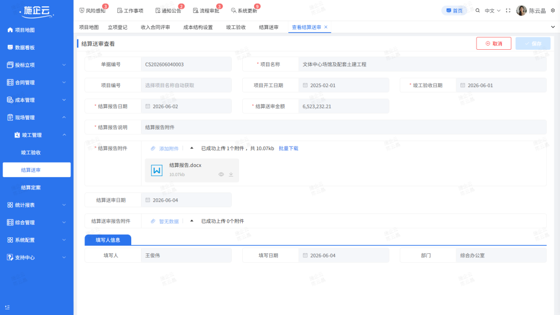Open the search magnifier in top bar
560x315 pixels.
click(478, 11)
